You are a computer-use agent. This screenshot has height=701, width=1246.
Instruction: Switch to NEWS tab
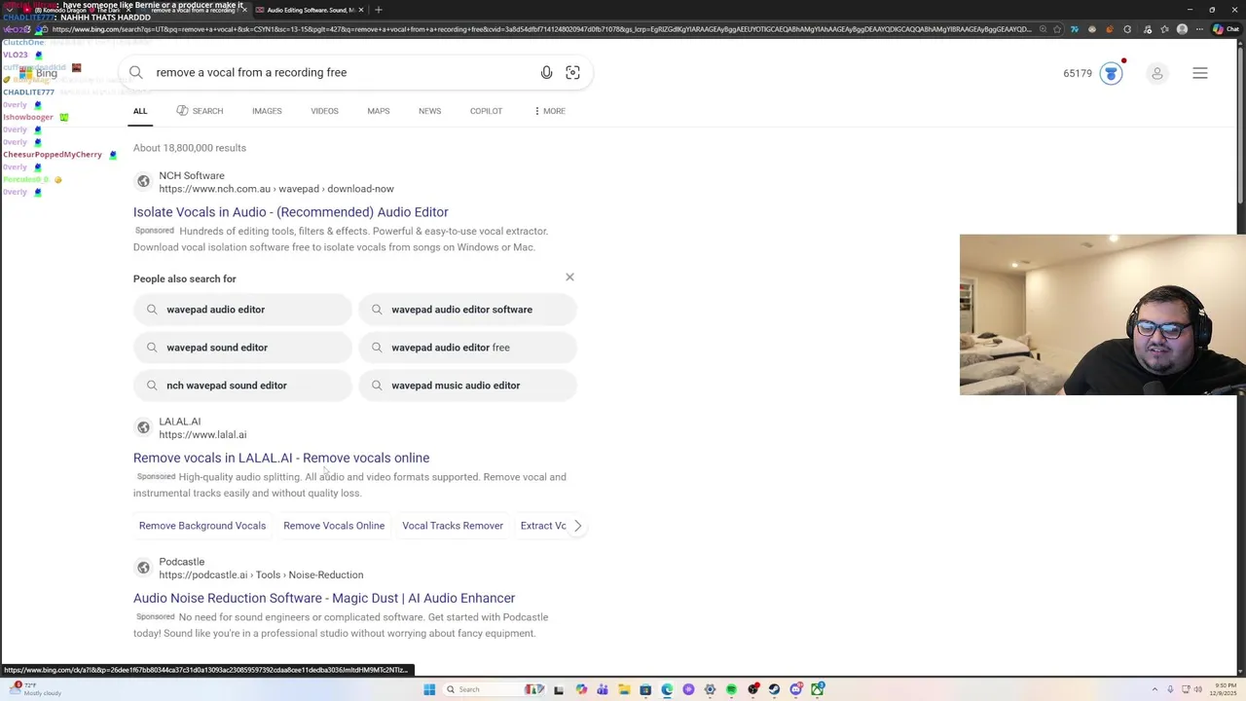tap(429, 111)
